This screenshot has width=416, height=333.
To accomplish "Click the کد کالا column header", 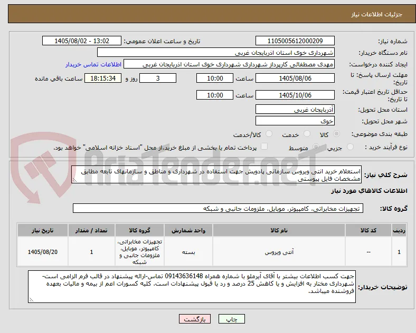I will pyautogui.click(x=368, y=230).
